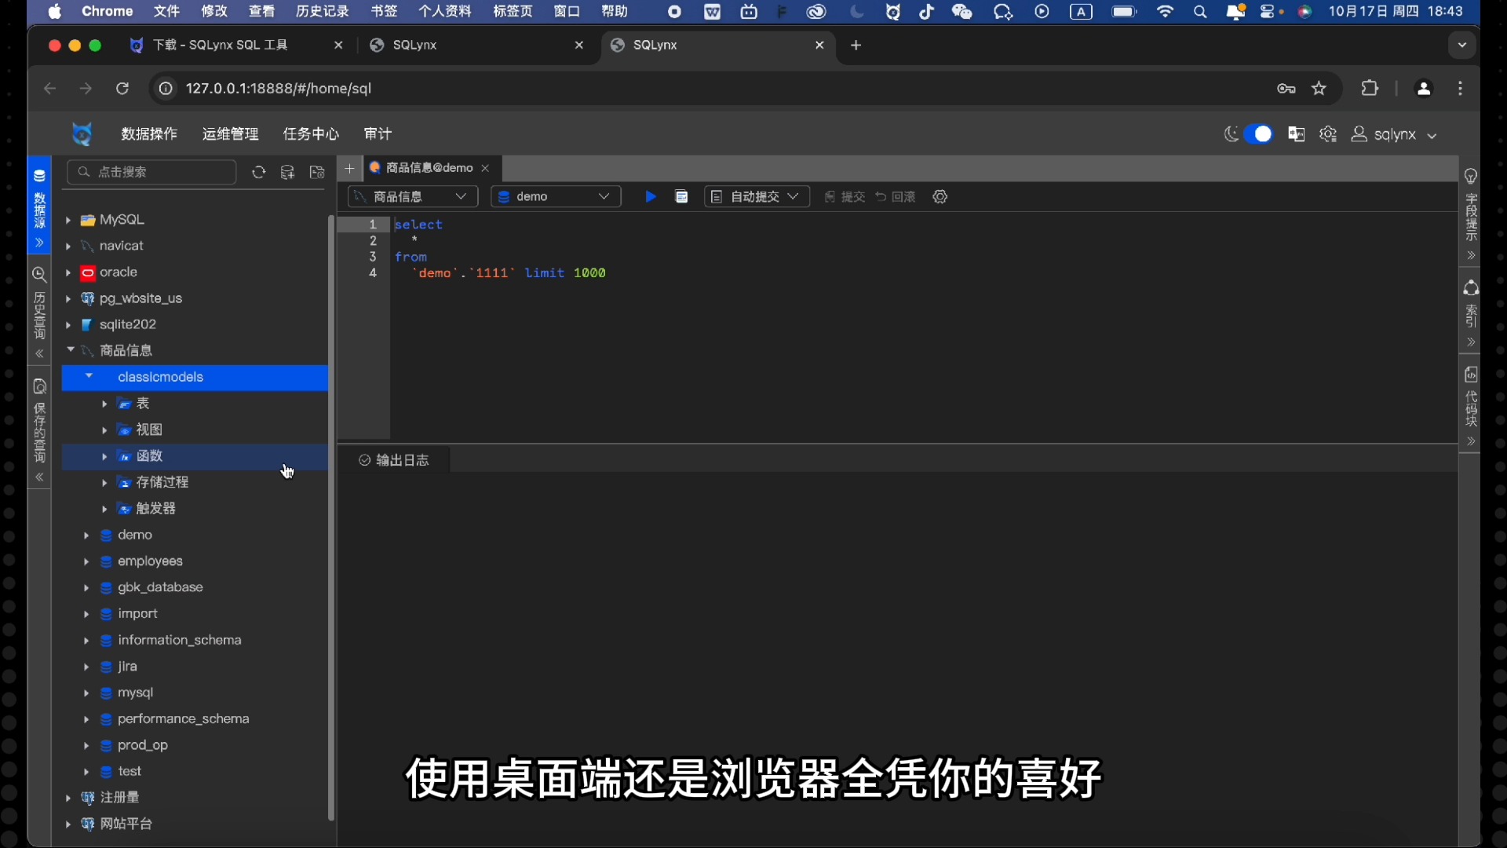Expand the 触发器 triggers tree node
The height and width of the screenshot is (848, 1507).
[x=104, y=508]
